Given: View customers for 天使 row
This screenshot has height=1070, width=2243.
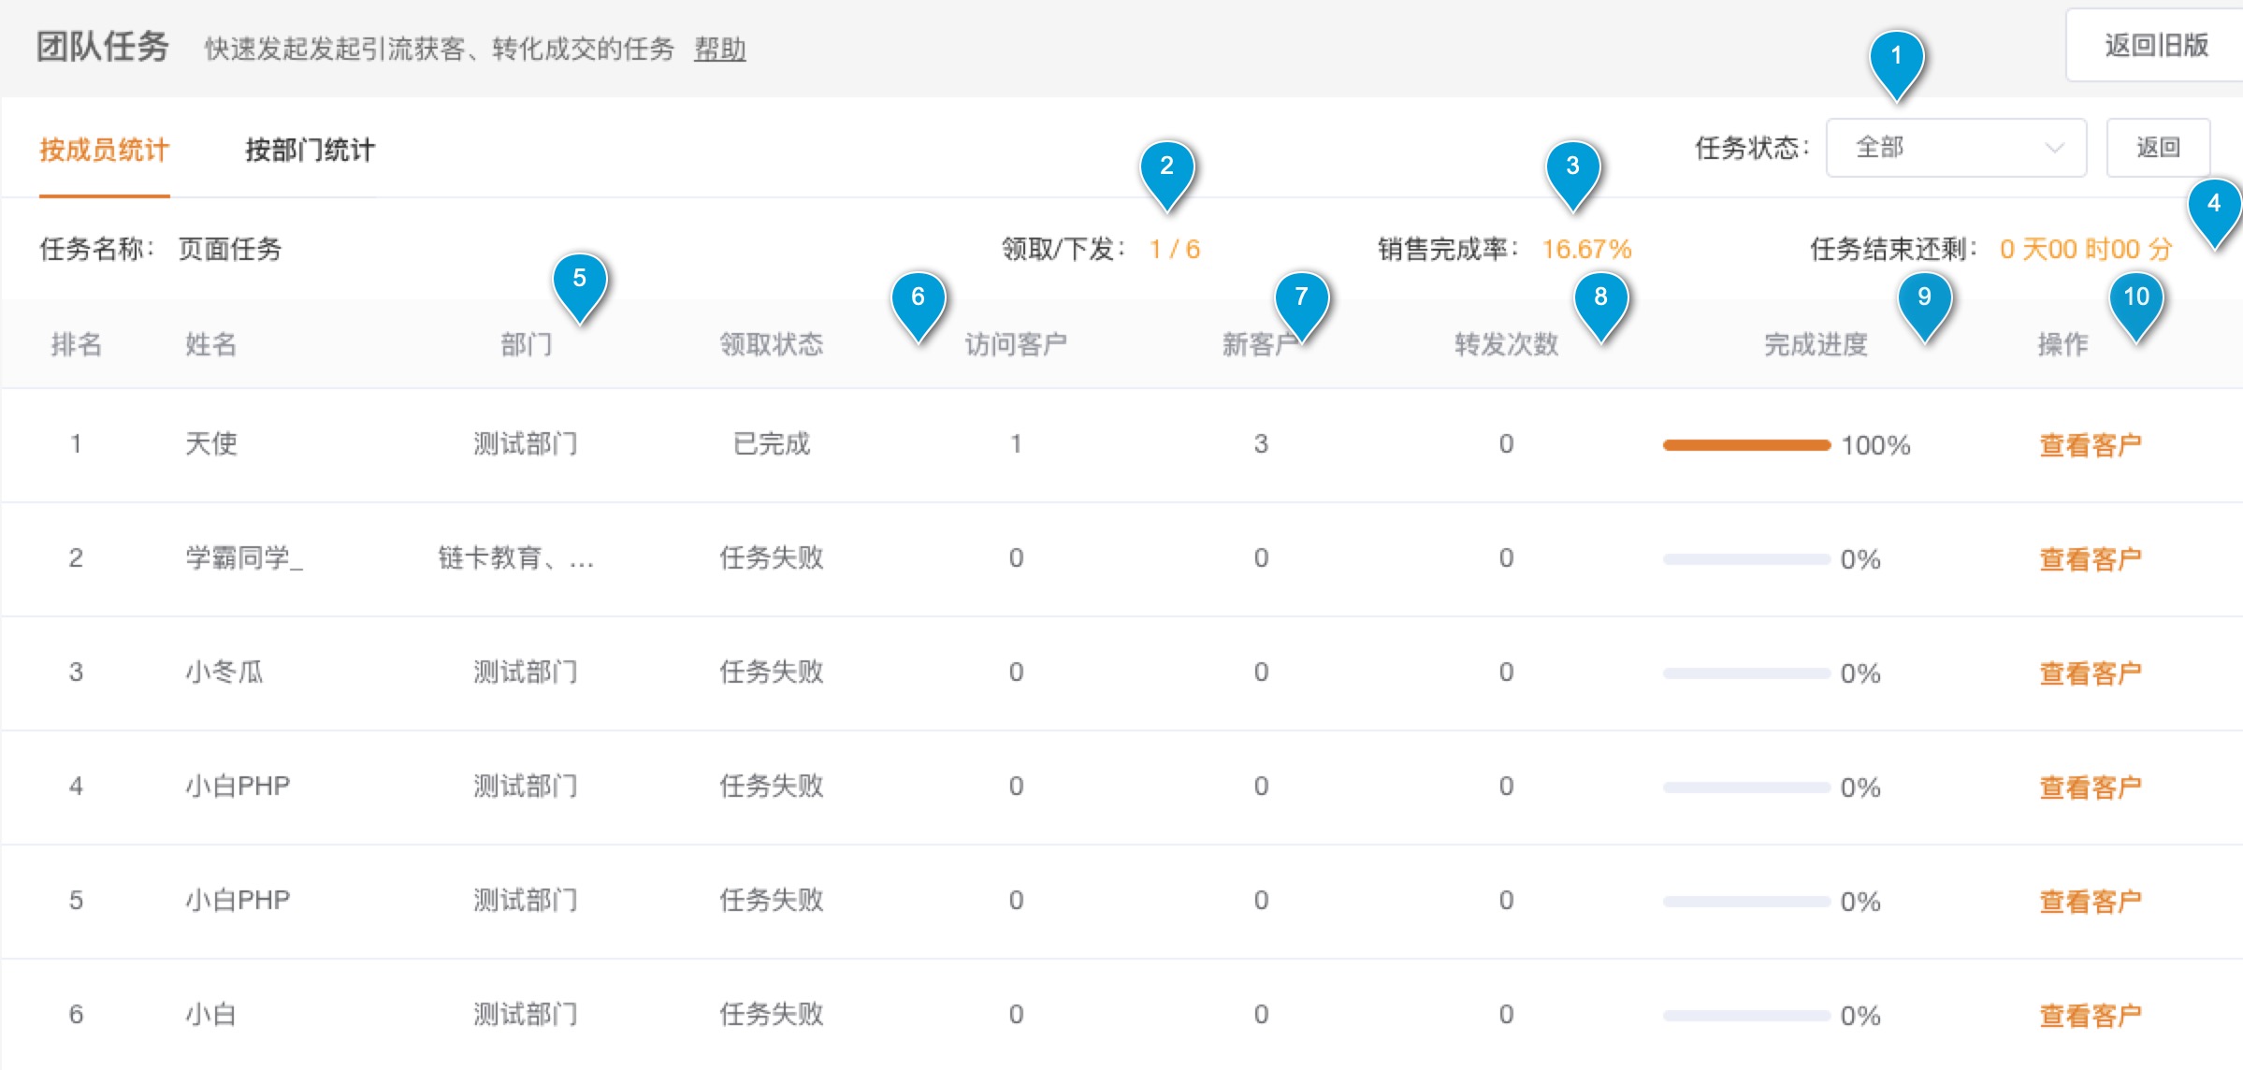Looking at the screenshot, I should coord(2090,445).
